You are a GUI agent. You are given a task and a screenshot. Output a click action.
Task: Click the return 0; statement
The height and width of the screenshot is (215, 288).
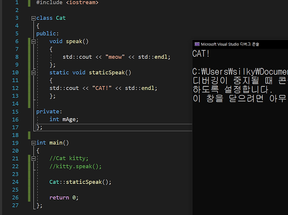point(64,198)
